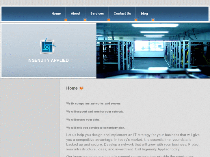Click the orange bullet icon beside Home heading
The width and height of the screenshot is (210, 157).
pyautogui.click(x=81, y=88)
